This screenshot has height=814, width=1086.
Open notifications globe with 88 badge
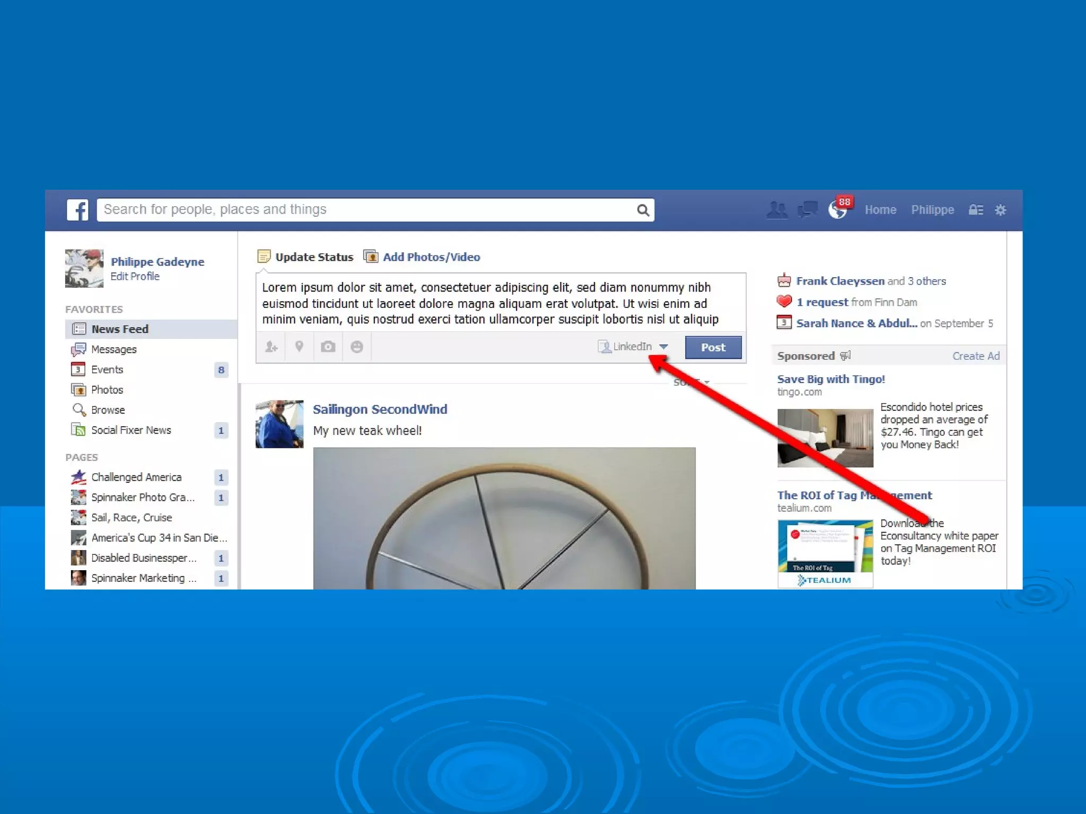pyautogui.click(x=838, y=210)
